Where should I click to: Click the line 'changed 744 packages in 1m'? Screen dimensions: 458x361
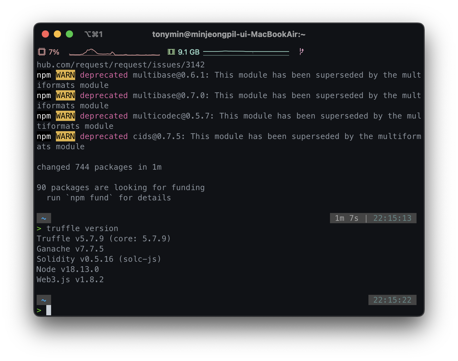tap(99, 167)
